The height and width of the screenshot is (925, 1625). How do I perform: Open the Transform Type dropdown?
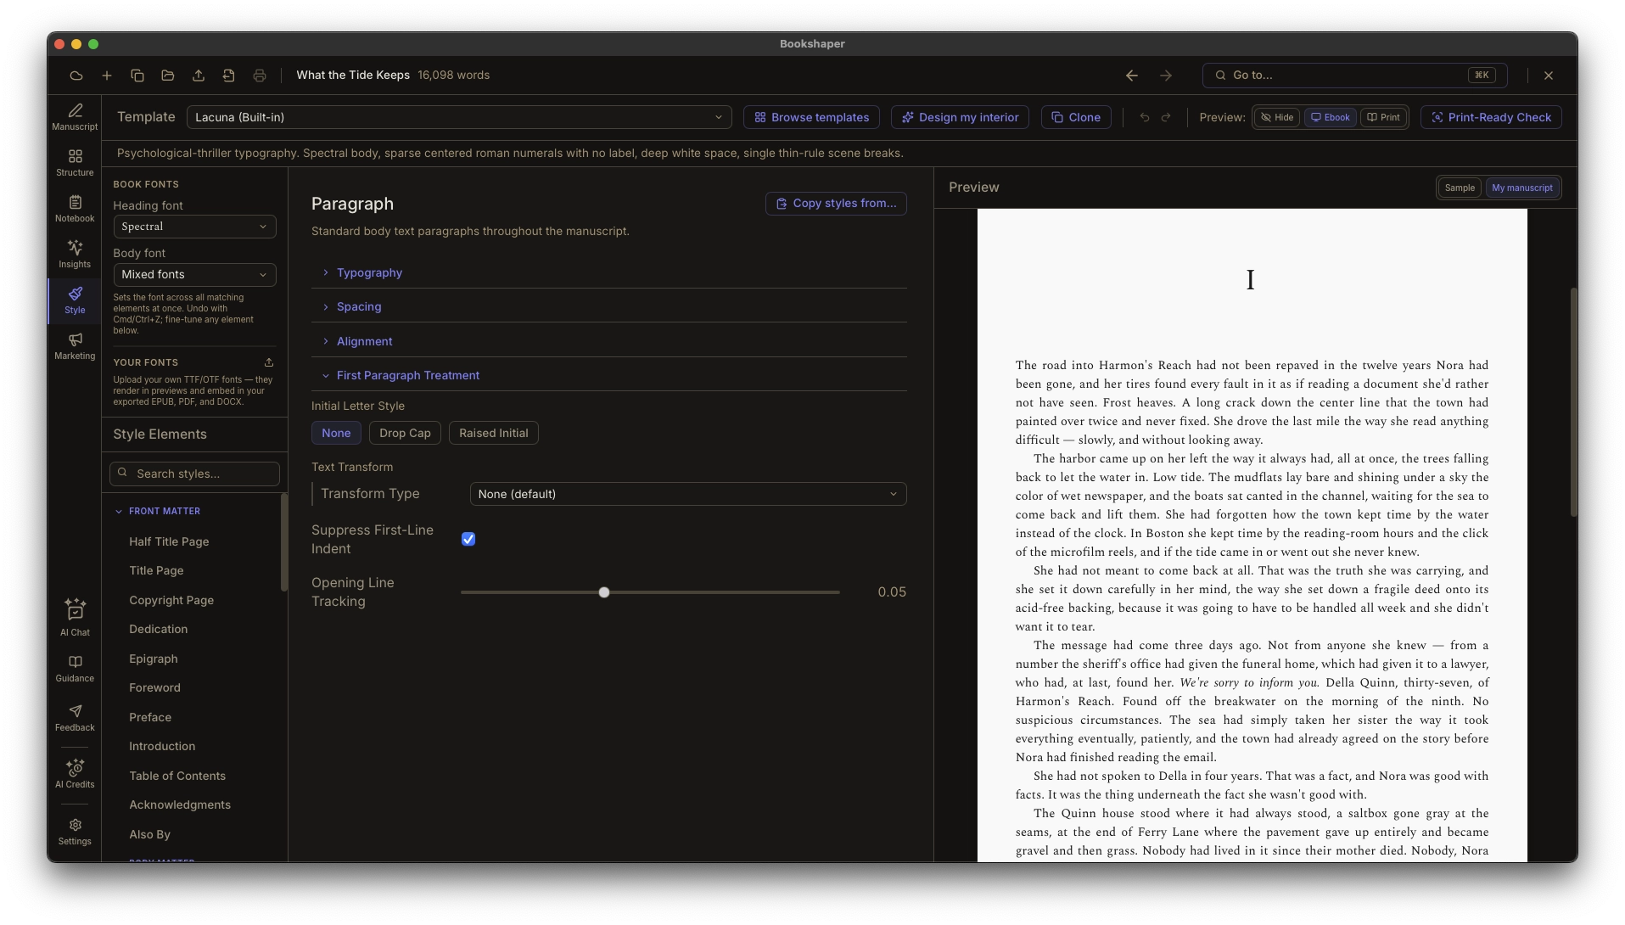click(688, 494)
